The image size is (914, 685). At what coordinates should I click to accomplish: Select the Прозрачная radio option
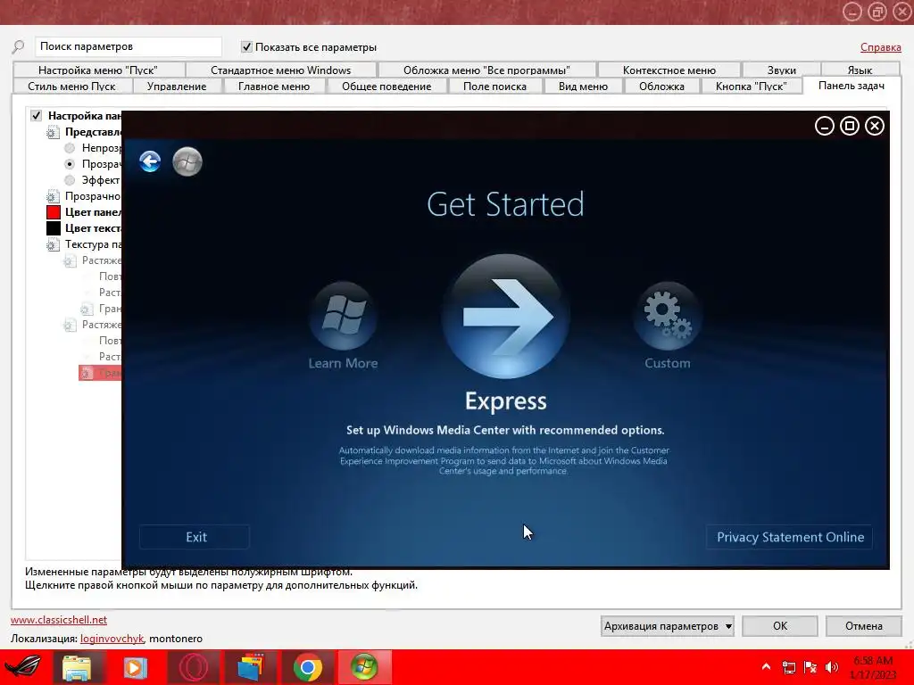point(70,164)
